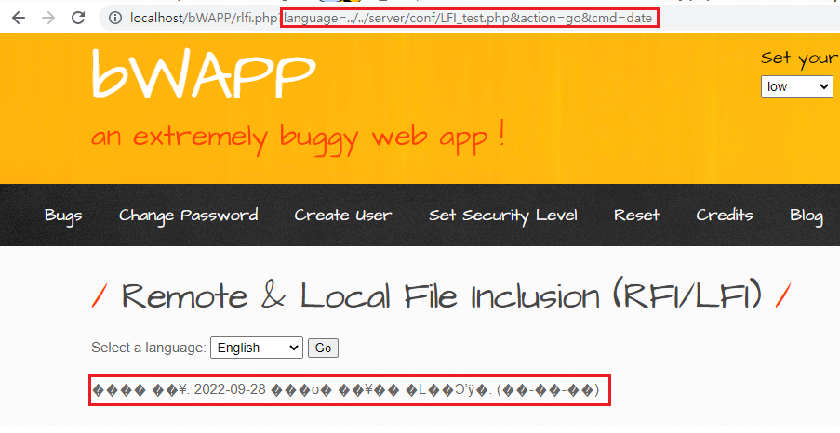The width and height of the screenshot is (840, 433).
Task: Go back with the browser back arrow
Action: tap(19, 18)
